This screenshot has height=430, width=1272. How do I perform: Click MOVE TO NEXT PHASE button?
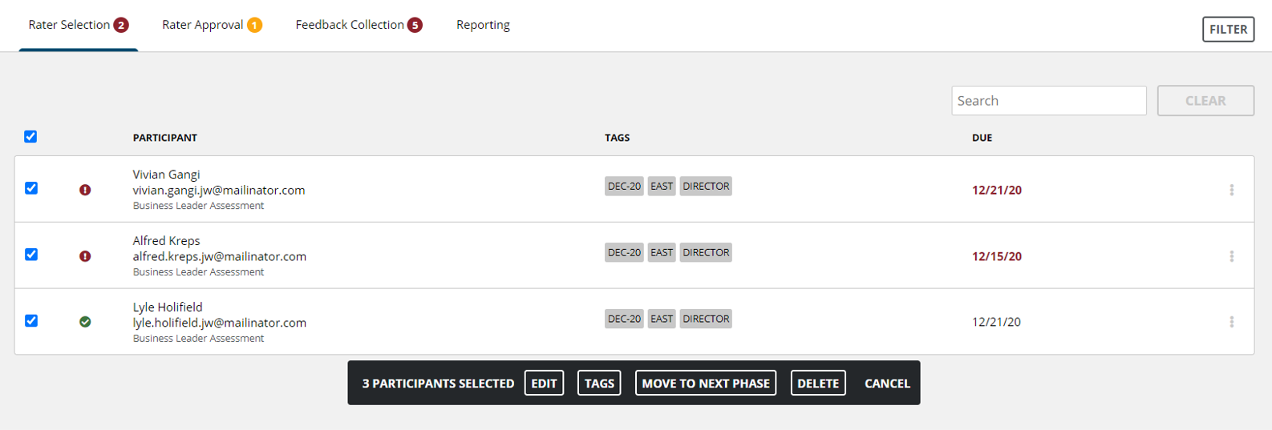[x=706, y=383]
